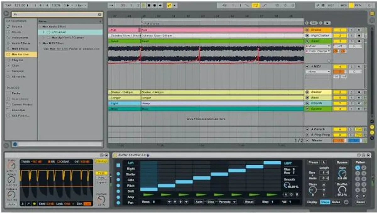Arm the Drums track for recording

point(359,30)
